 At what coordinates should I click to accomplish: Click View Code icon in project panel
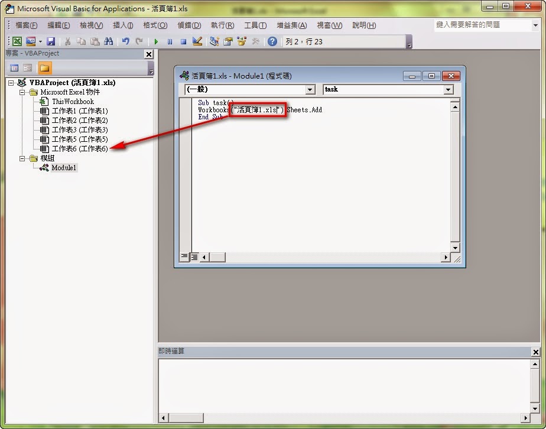pyautogui.click(x=14, y=68)
